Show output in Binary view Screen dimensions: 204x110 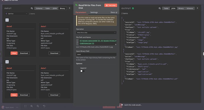pos(181,9)
